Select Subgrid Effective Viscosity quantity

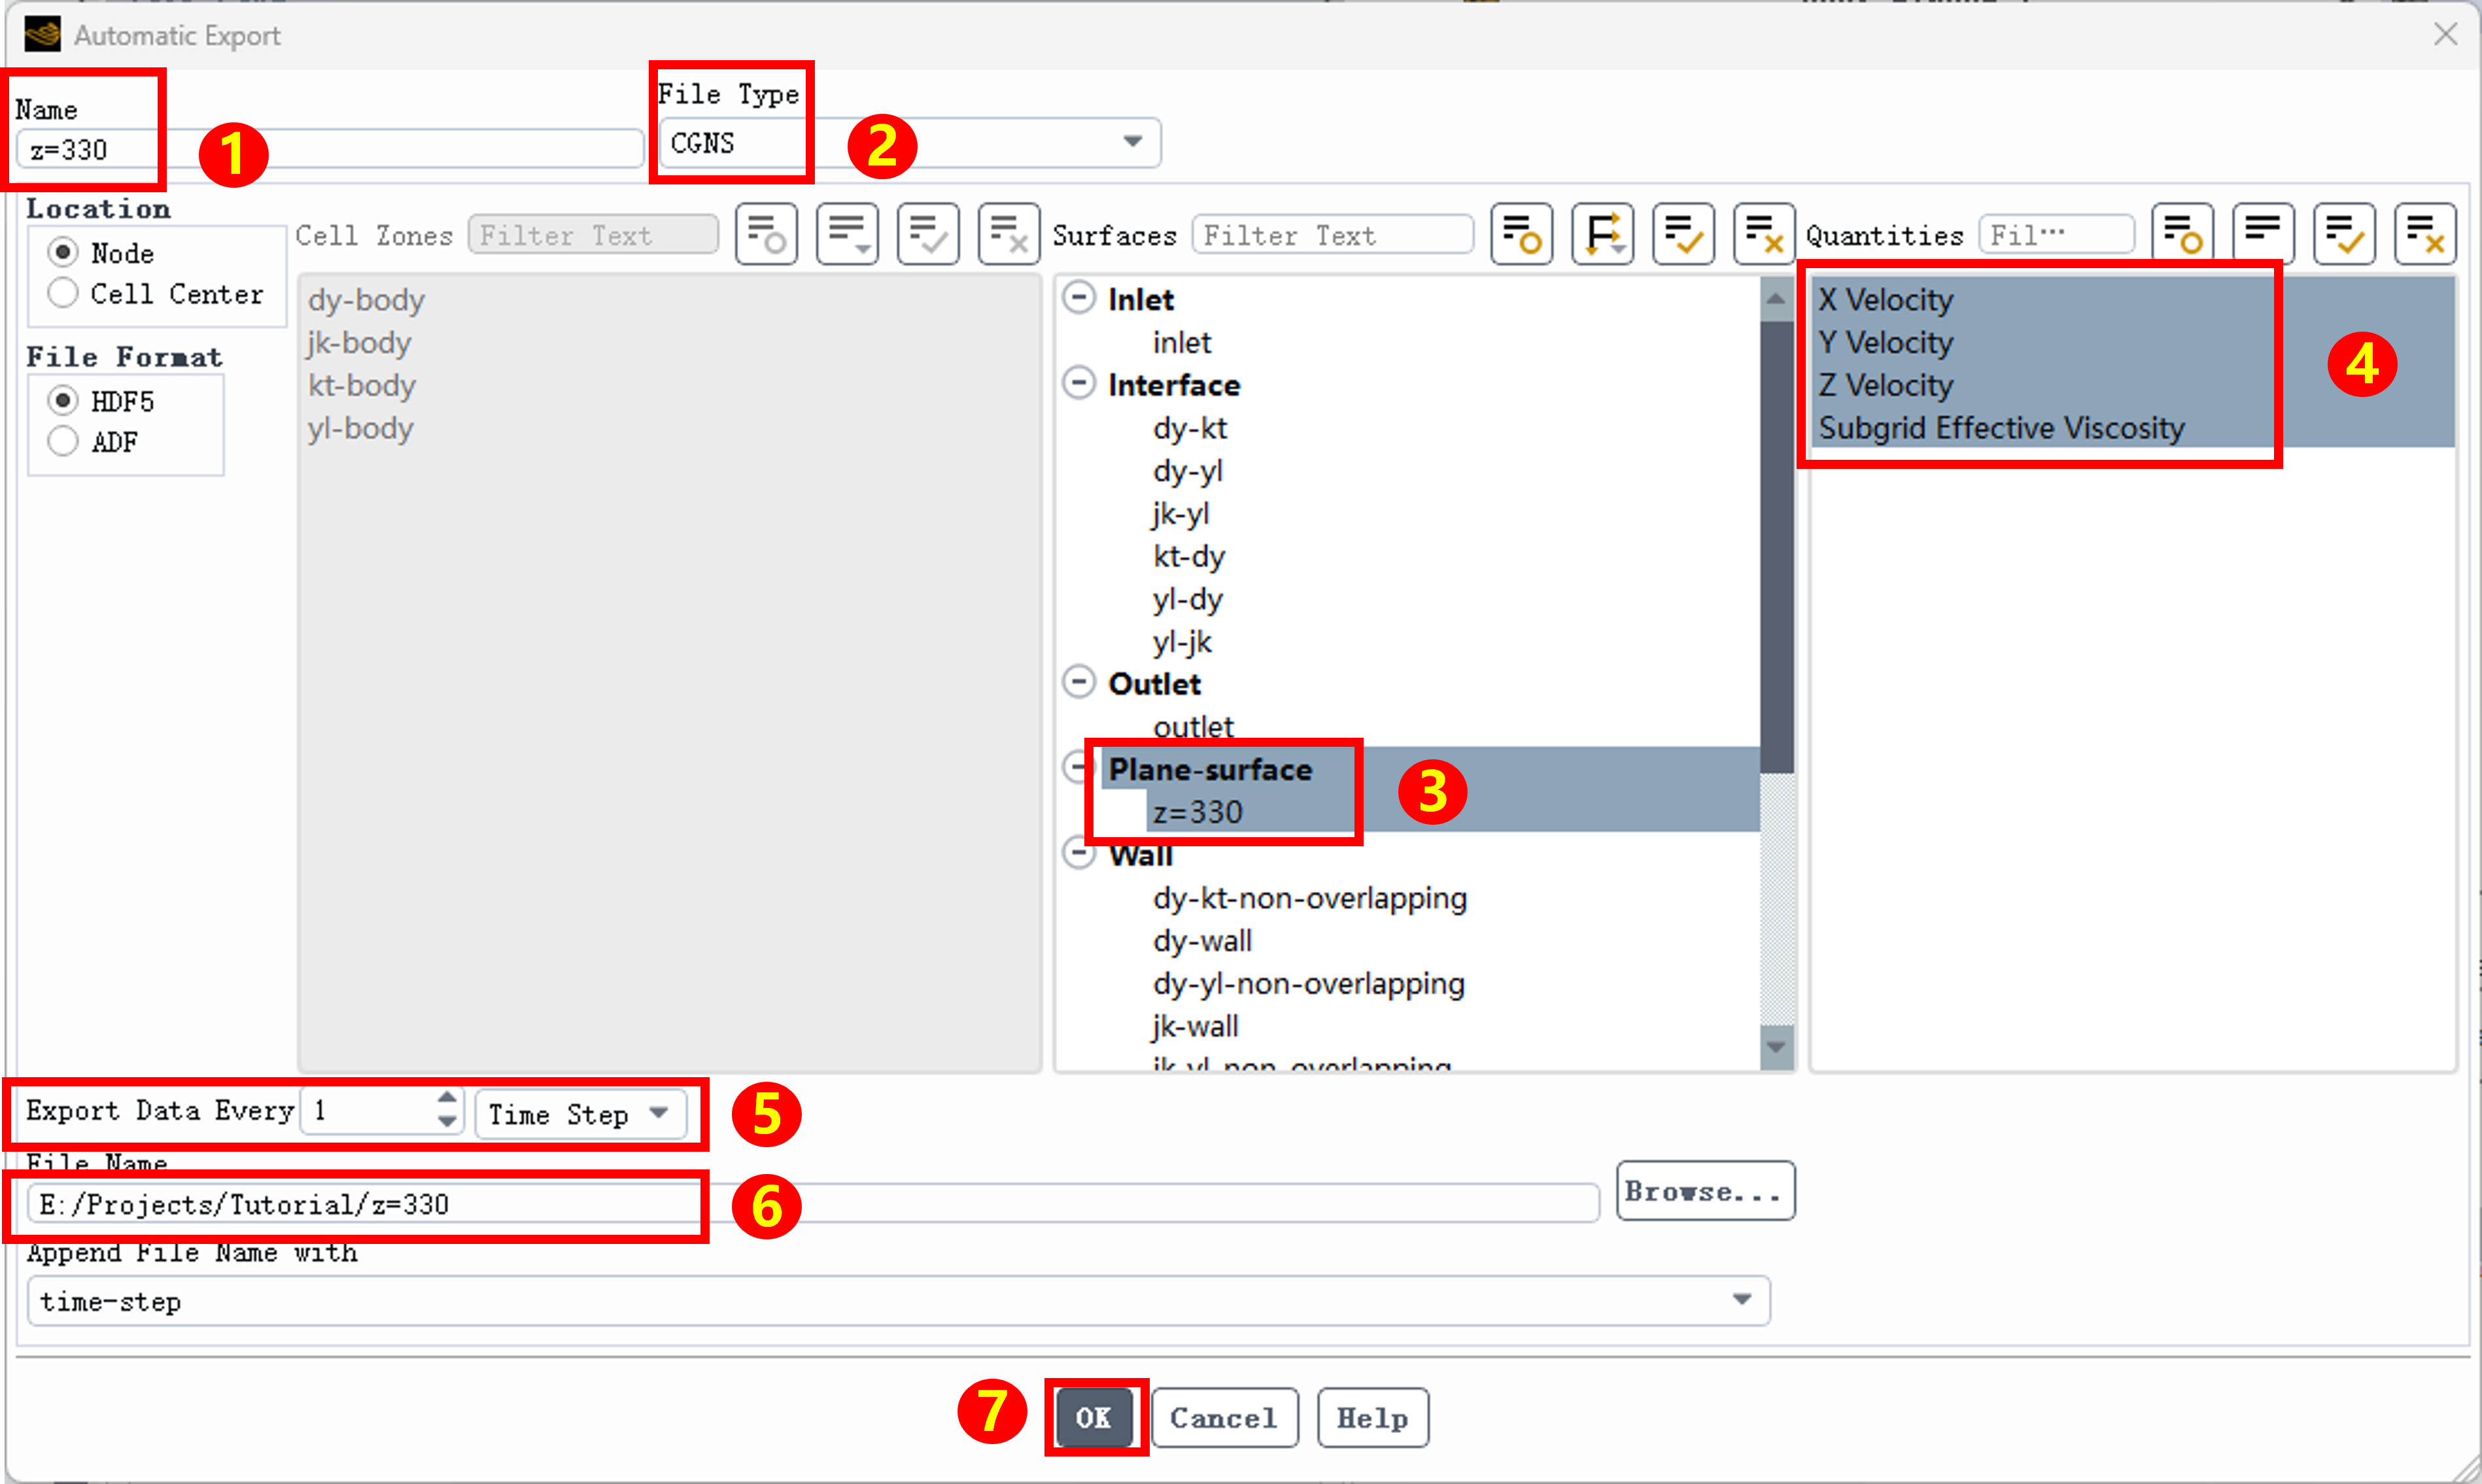click(x=2001, y=428)
